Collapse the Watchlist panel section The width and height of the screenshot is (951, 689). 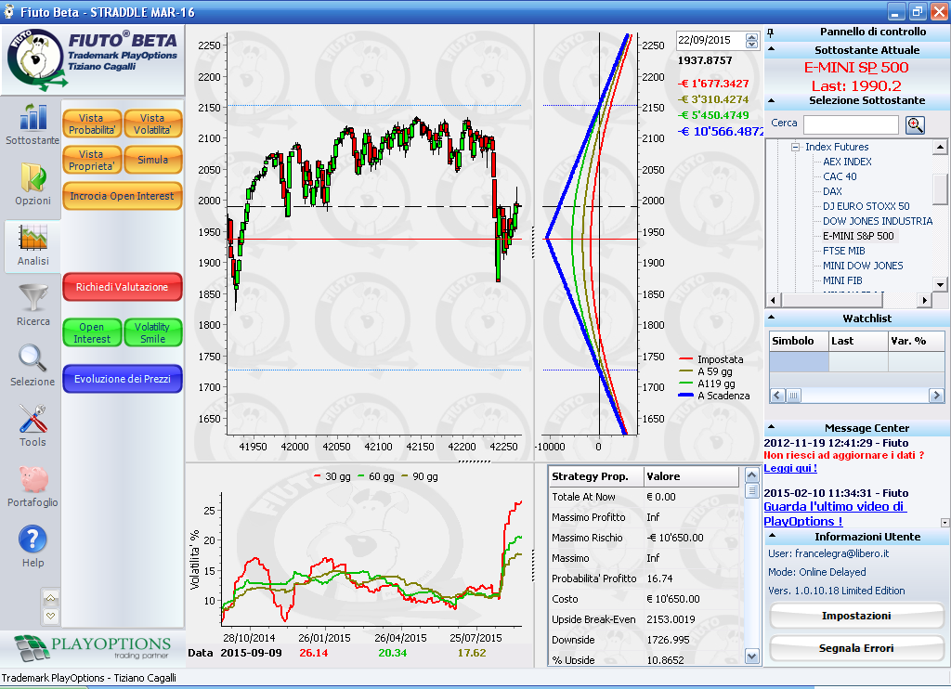pyautogui.click(x=772, y=318)
